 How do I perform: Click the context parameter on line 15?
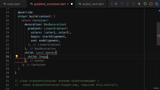[45, 16]
